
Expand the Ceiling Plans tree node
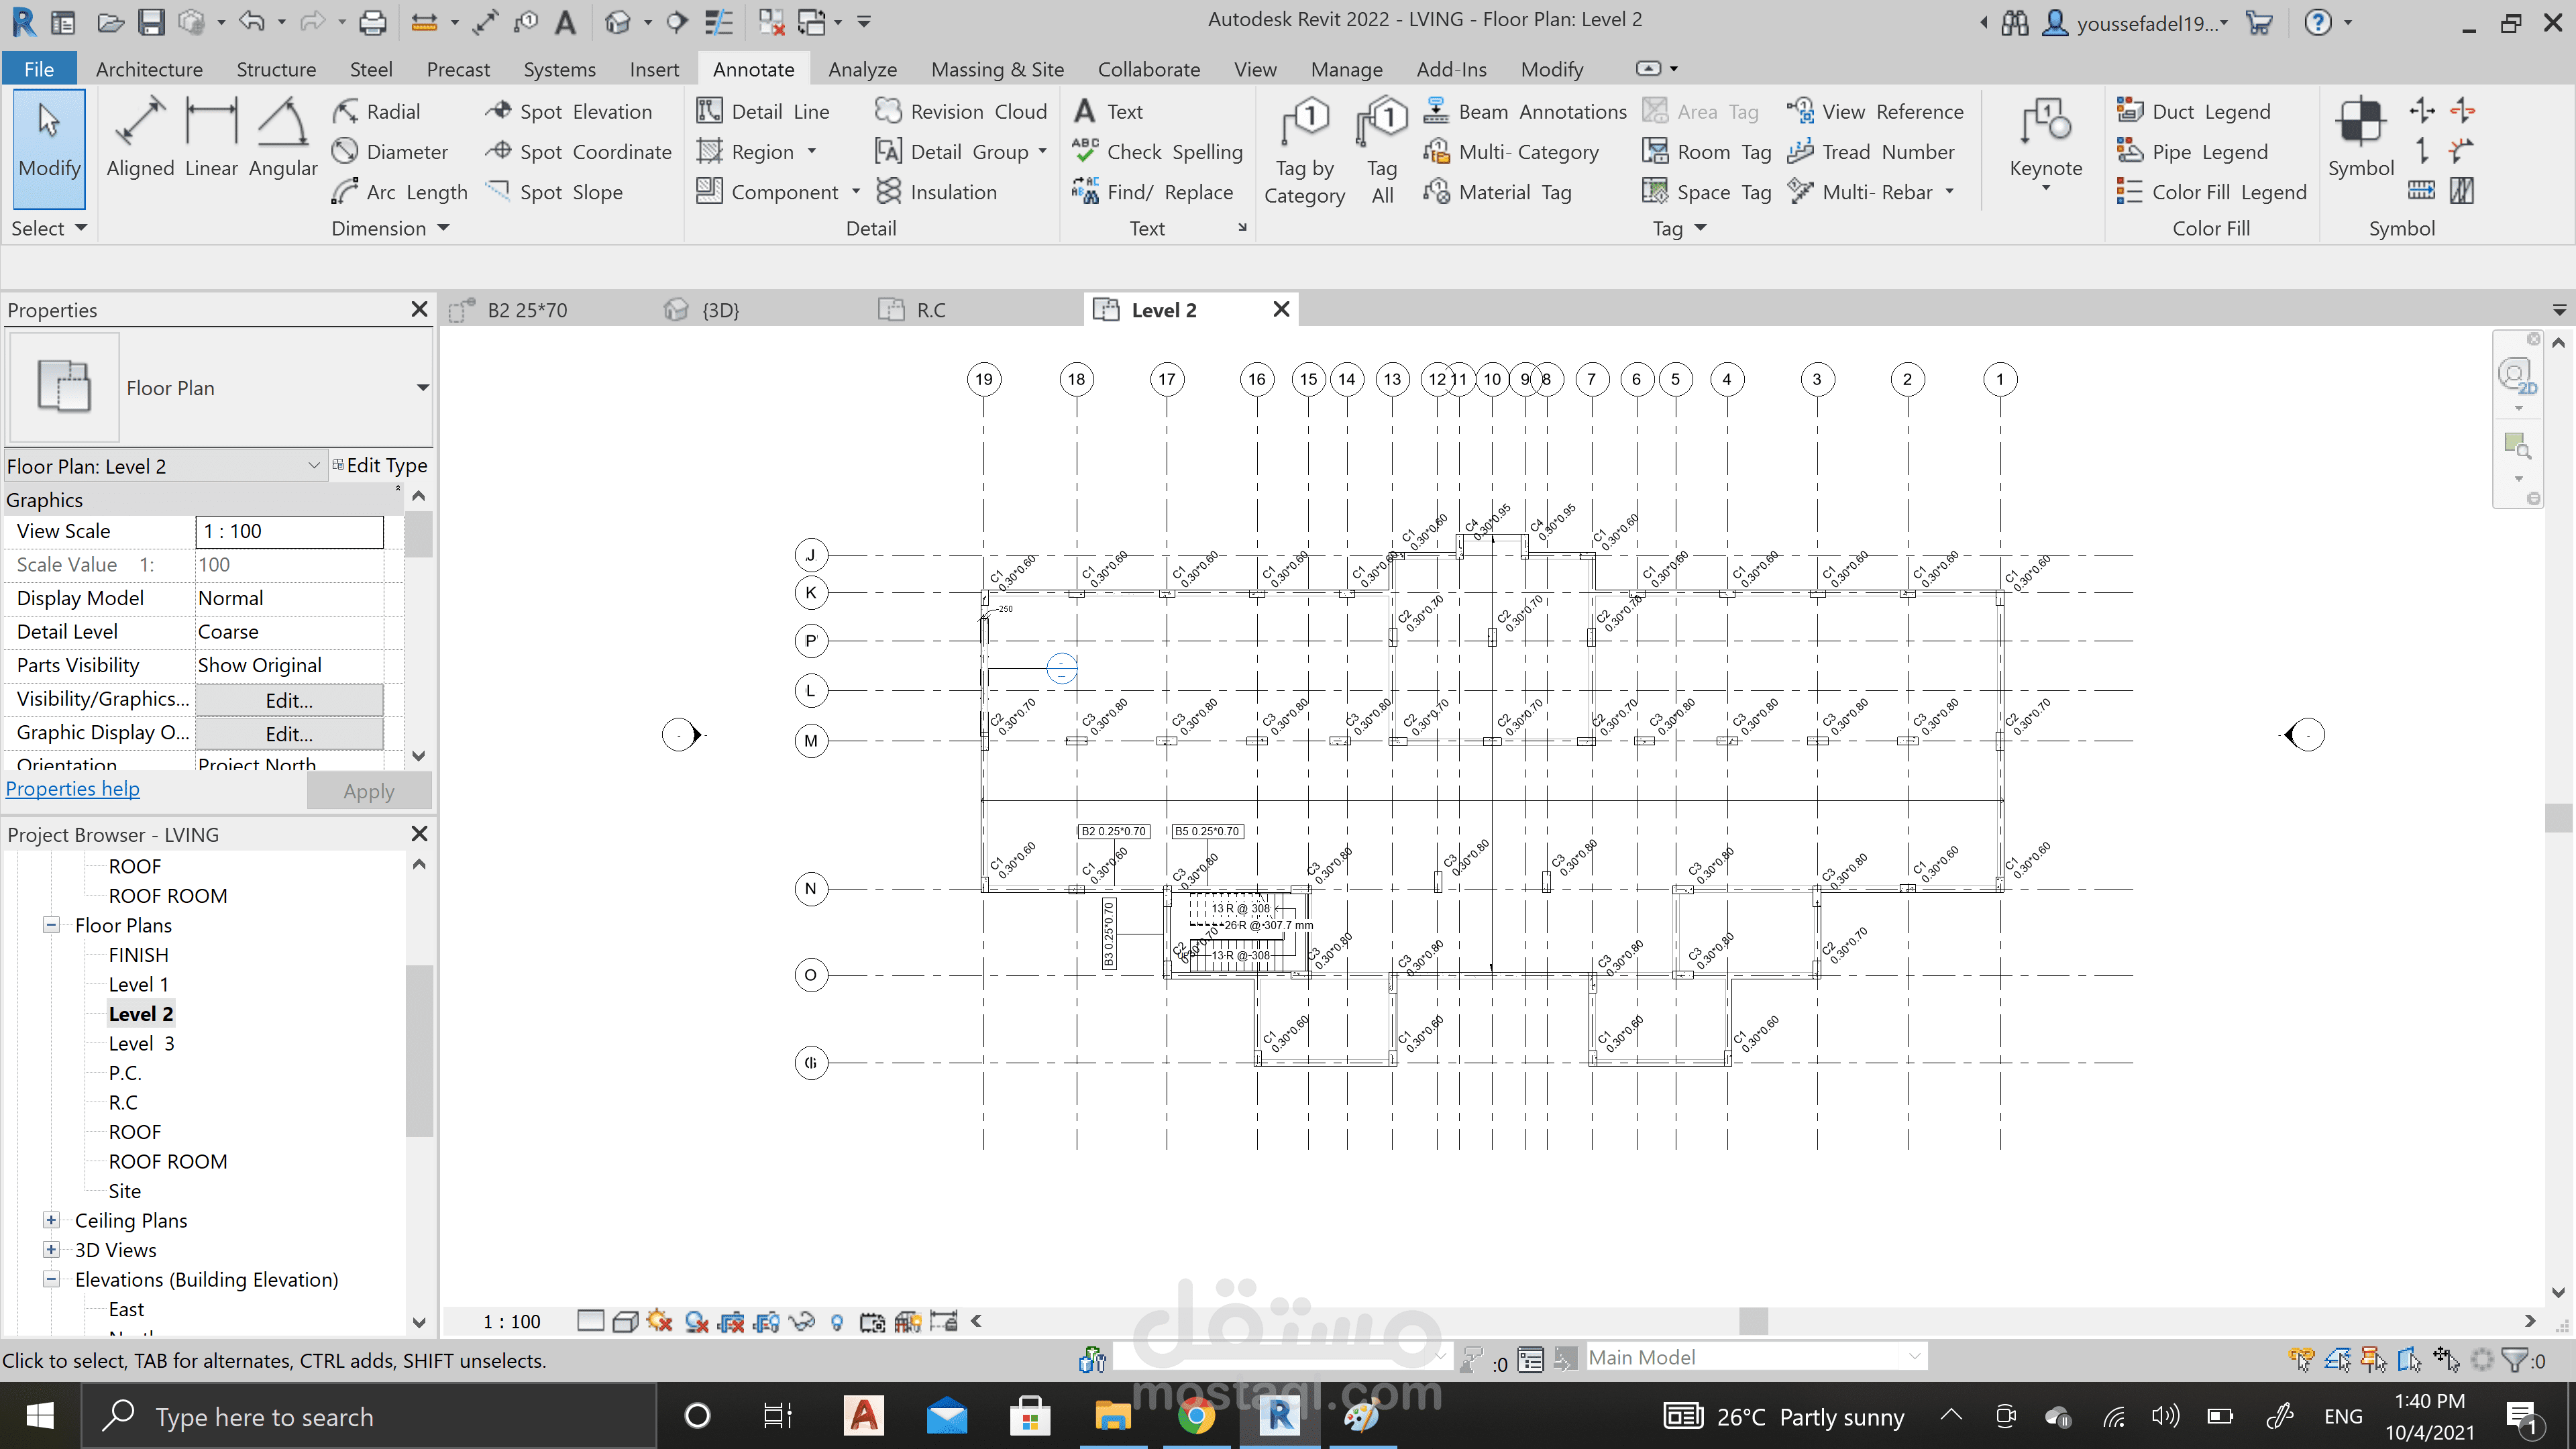51,1221
